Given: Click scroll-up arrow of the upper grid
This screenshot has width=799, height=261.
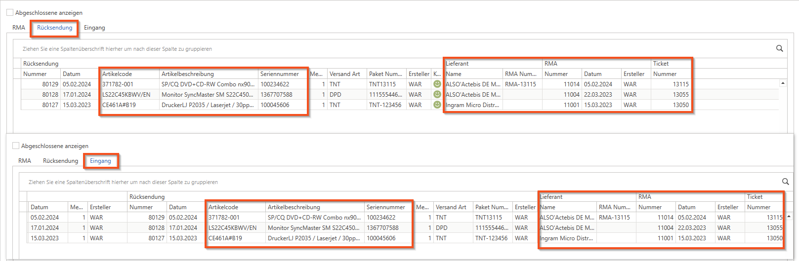Looking at the screenshot, I should pyautogui.click(x=783, y=83).
